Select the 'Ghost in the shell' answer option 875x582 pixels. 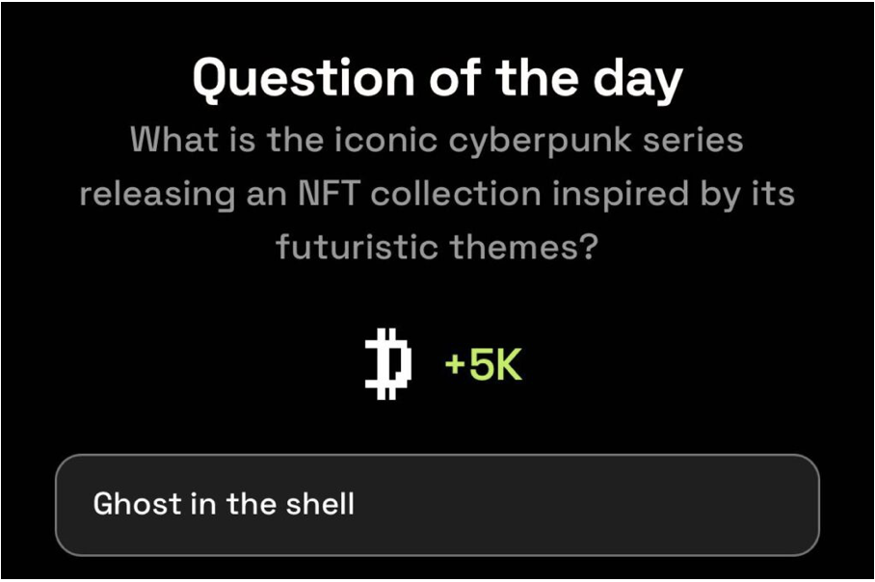pos(437,504)
